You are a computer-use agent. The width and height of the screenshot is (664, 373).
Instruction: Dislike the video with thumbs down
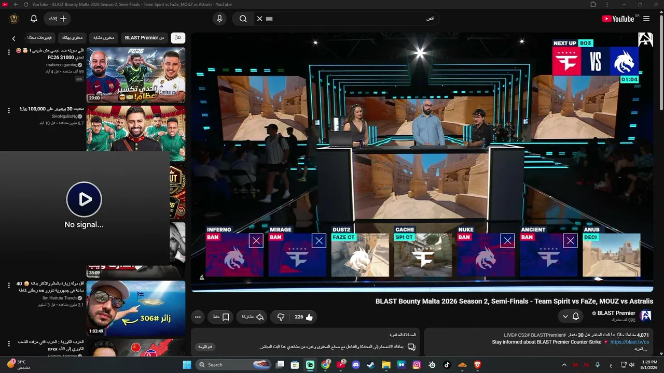tap(281, 317)
